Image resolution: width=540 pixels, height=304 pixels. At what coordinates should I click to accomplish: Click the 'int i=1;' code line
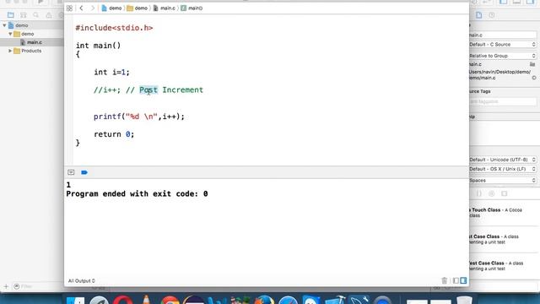pyautogui.click(x=112, y=72)
